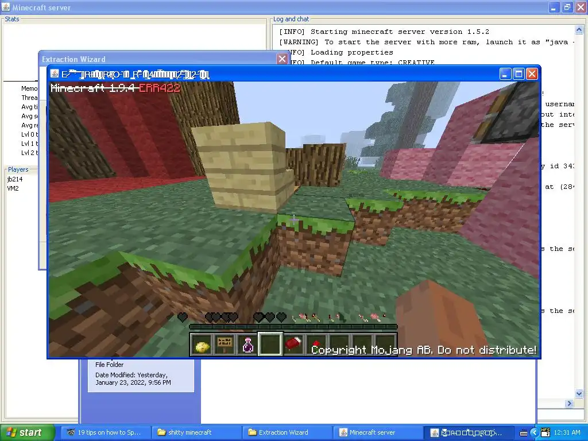This screenshot has height=441, width=588.
Task: Select the small red flower hotbar slot
Action: click(316, 345)
